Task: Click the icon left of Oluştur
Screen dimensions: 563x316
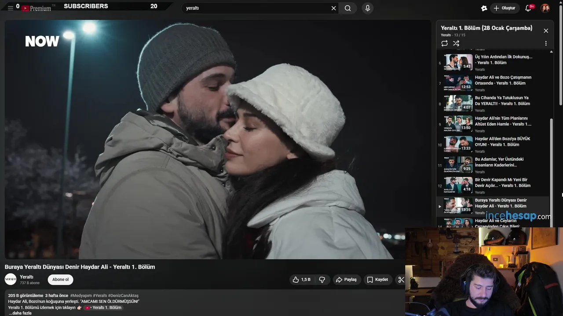Action: pos(484,8)
